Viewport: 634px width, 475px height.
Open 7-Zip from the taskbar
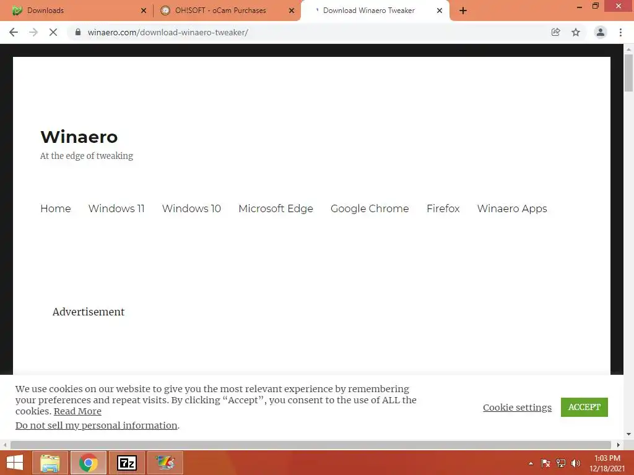coord(127,463)
